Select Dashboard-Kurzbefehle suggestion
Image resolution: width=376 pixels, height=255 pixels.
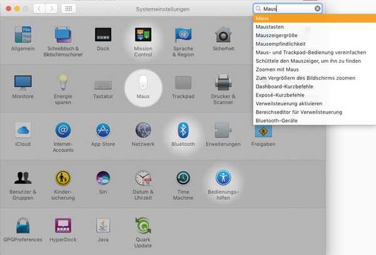(x=315, y=86)
